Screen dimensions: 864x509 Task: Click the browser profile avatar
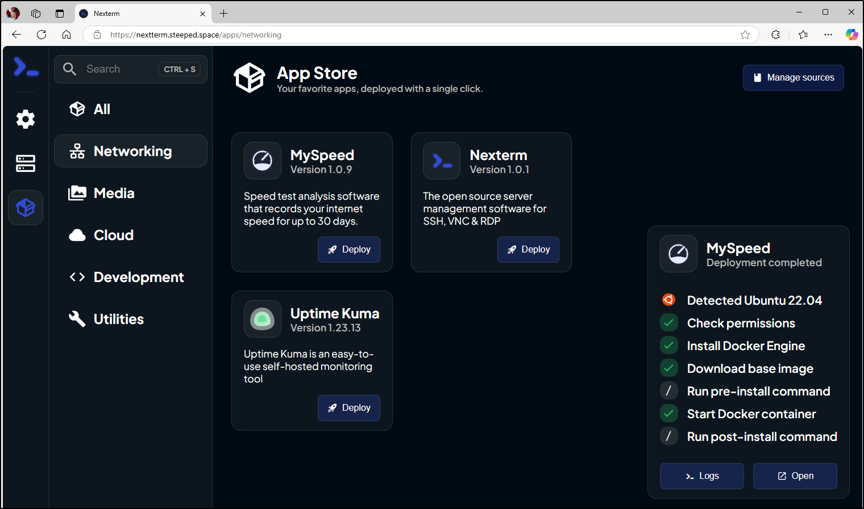click(x=13, y=13)
